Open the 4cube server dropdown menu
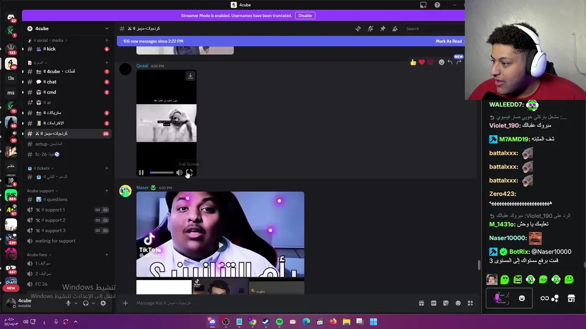This screenshot has width=586, height=329. coord(68,28)
